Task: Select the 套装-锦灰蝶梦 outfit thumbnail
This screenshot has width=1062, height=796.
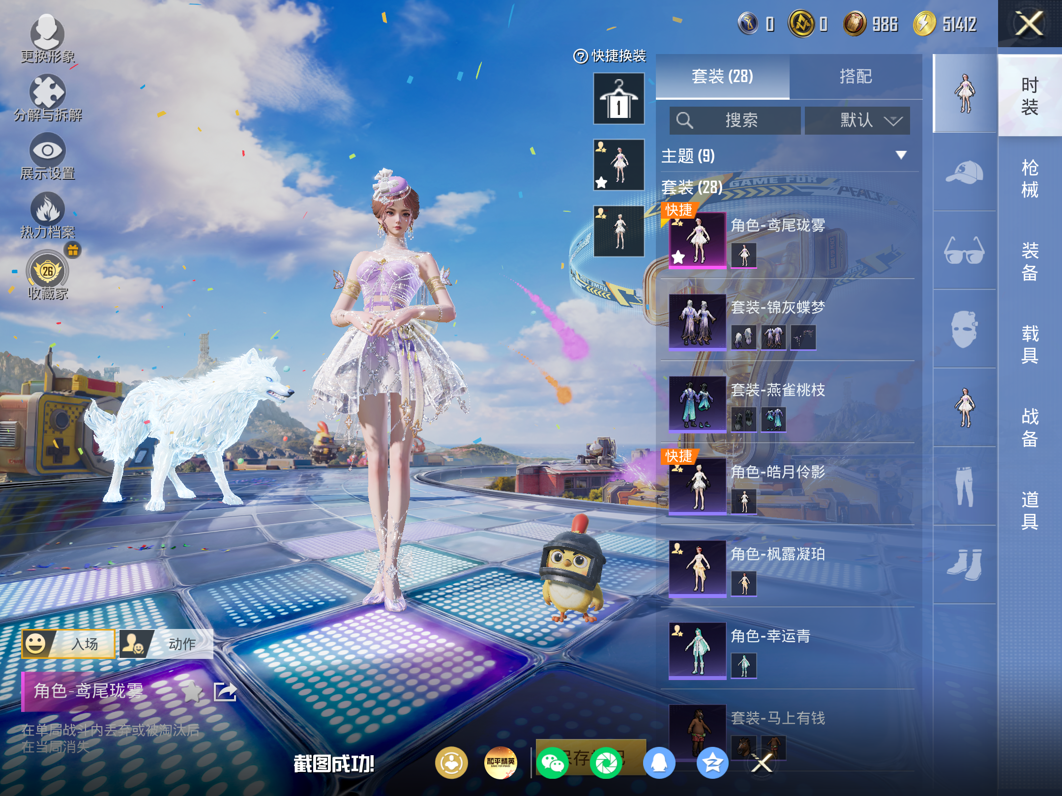Action: tap(697, 322)
